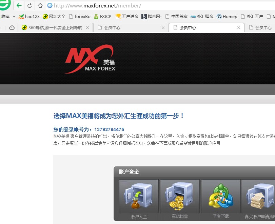Open the Homep bookmark with G icon
275x224 pixels.
227,17
